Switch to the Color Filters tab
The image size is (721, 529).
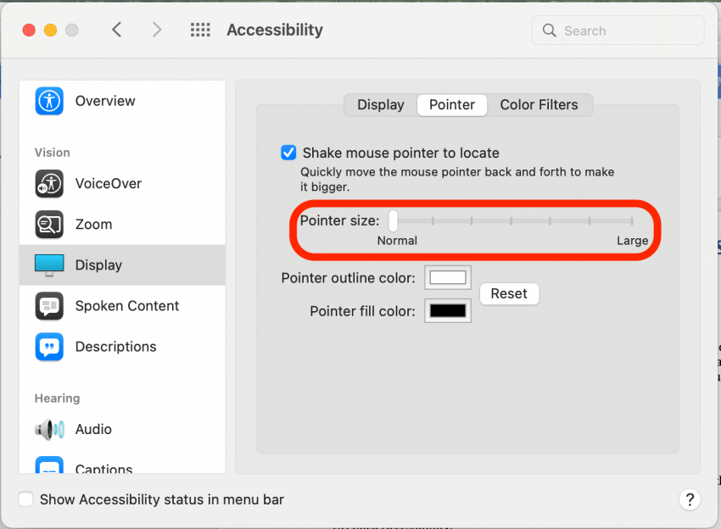click(539, 105)
